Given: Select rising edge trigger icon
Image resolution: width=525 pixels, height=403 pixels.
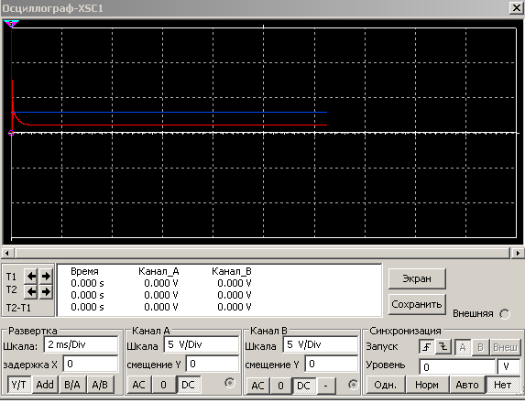Looking at the screenshot, I should [x=427, y=347].
